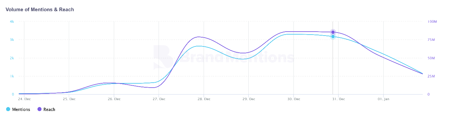The image size is (454, 138).
Task: Click the 31. Dec date label
Action: pos(339,99)
